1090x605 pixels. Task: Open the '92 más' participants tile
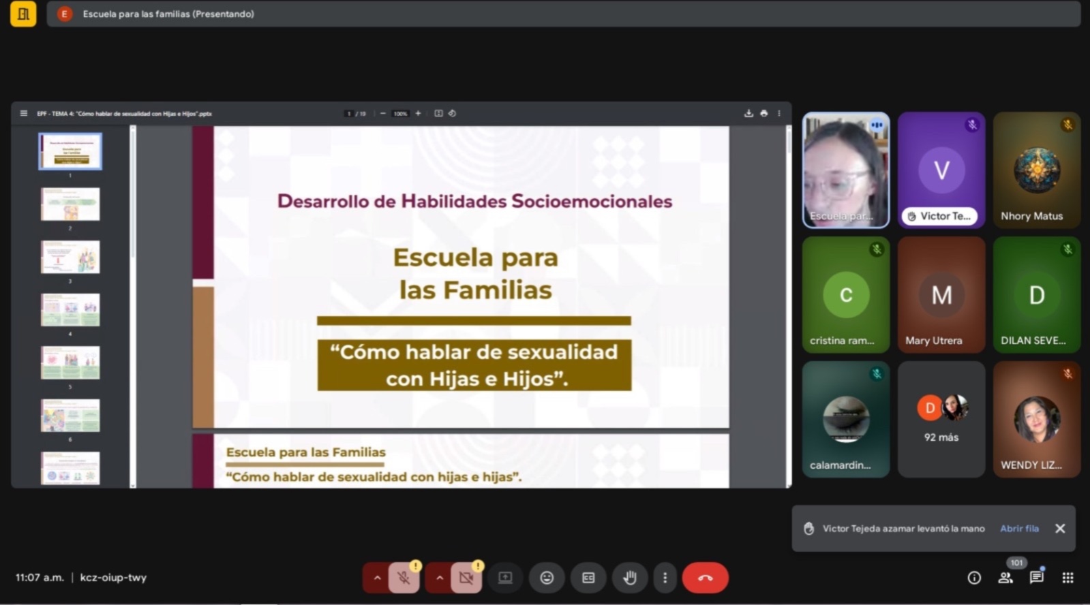[941, 419]
